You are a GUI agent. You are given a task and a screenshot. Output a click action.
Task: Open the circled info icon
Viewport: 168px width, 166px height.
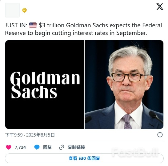click(160, 135)
